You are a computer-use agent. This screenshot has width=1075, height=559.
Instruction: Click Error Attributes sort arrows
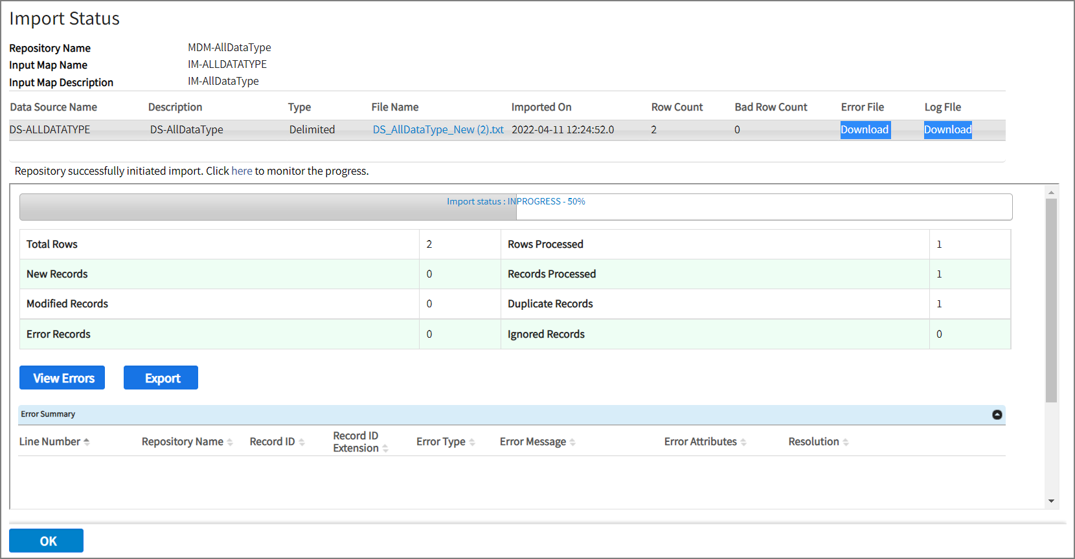pos(743,443)
